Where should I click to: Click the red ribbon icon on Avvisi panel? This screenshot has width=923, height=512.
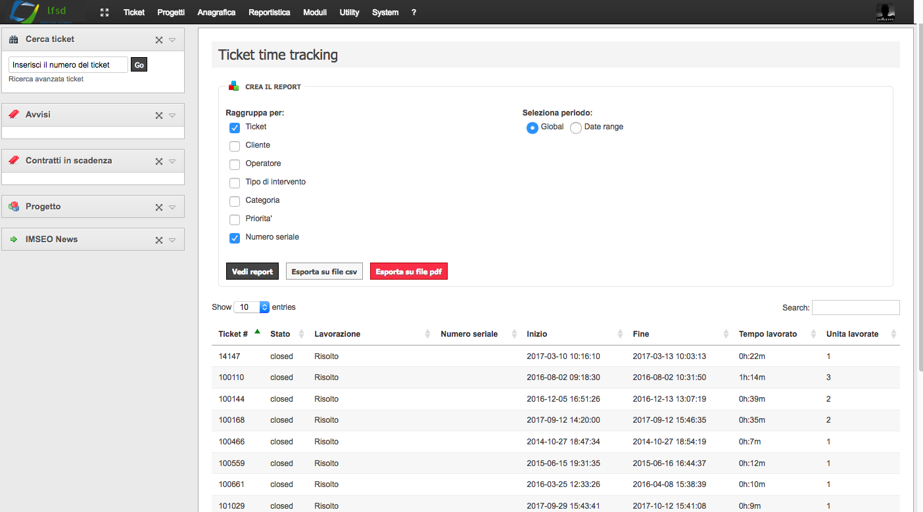(x=13, y=114)
